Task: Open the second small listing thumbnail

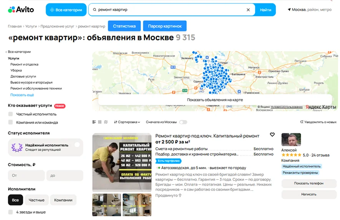Action: click(x=137, y=205)
